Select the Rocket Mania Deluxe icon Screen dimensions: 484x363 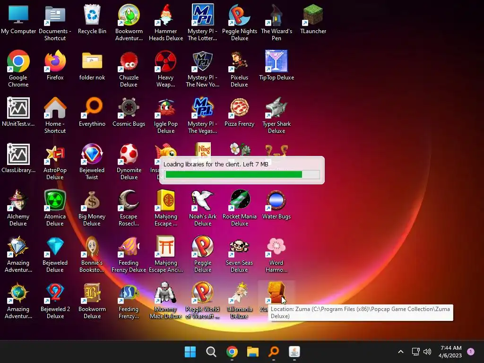(x=240, y=200)
